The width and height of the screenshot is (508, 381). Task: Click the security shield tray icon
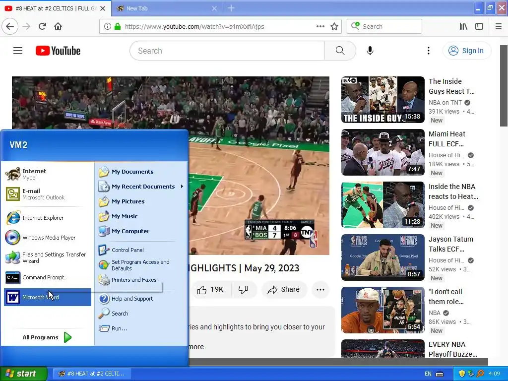(462, 374)
